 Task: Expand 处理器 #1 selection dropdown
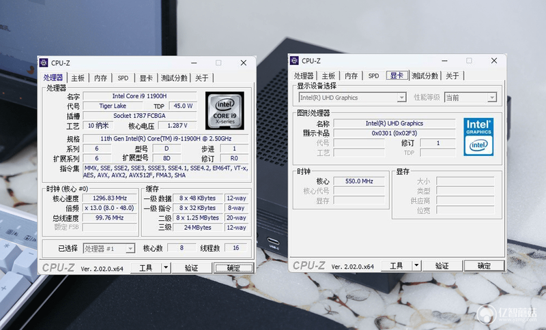pyautogui.click(x=130, y=248)
